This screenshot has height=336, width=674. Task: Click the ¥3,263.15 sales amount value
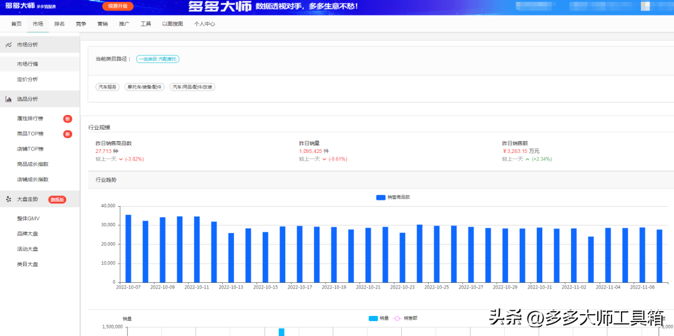(x=515, y=151)
